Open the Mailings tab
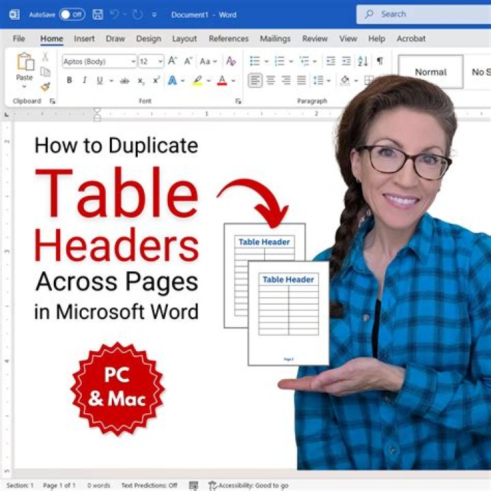The image size is (491, 491). 275,38
